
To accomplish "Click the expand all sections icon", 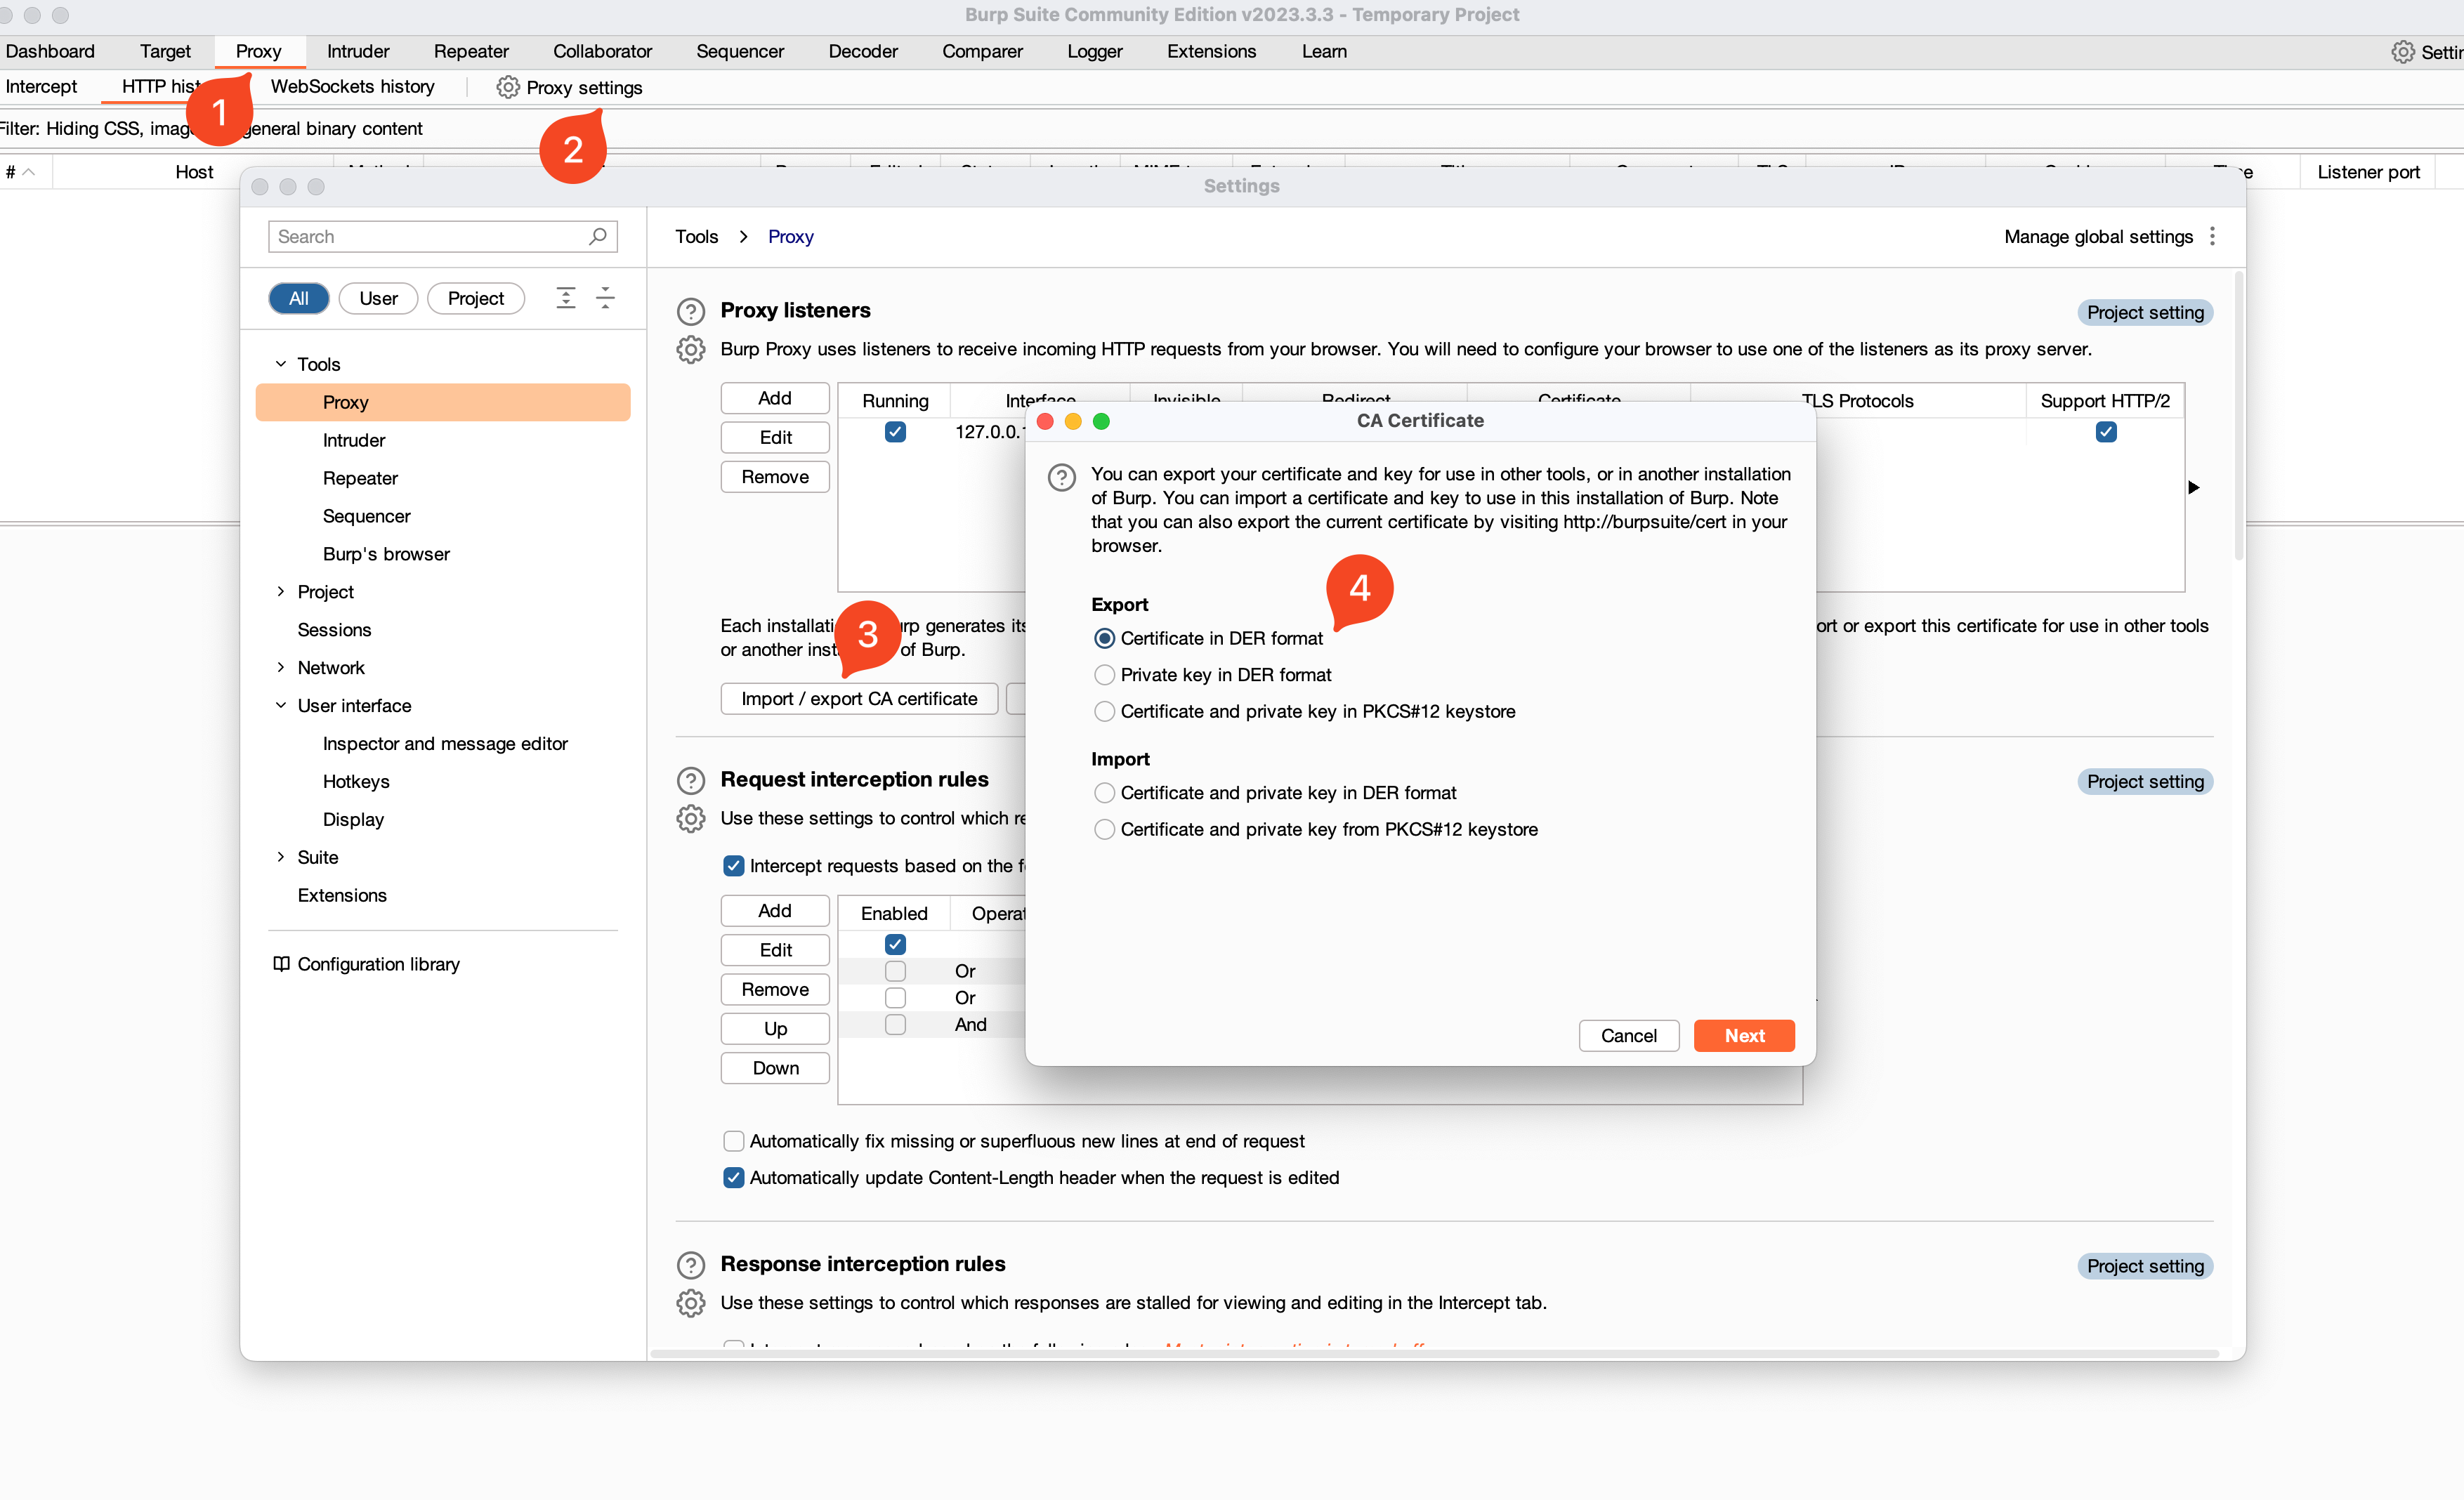I will click(x=565, y=297).
